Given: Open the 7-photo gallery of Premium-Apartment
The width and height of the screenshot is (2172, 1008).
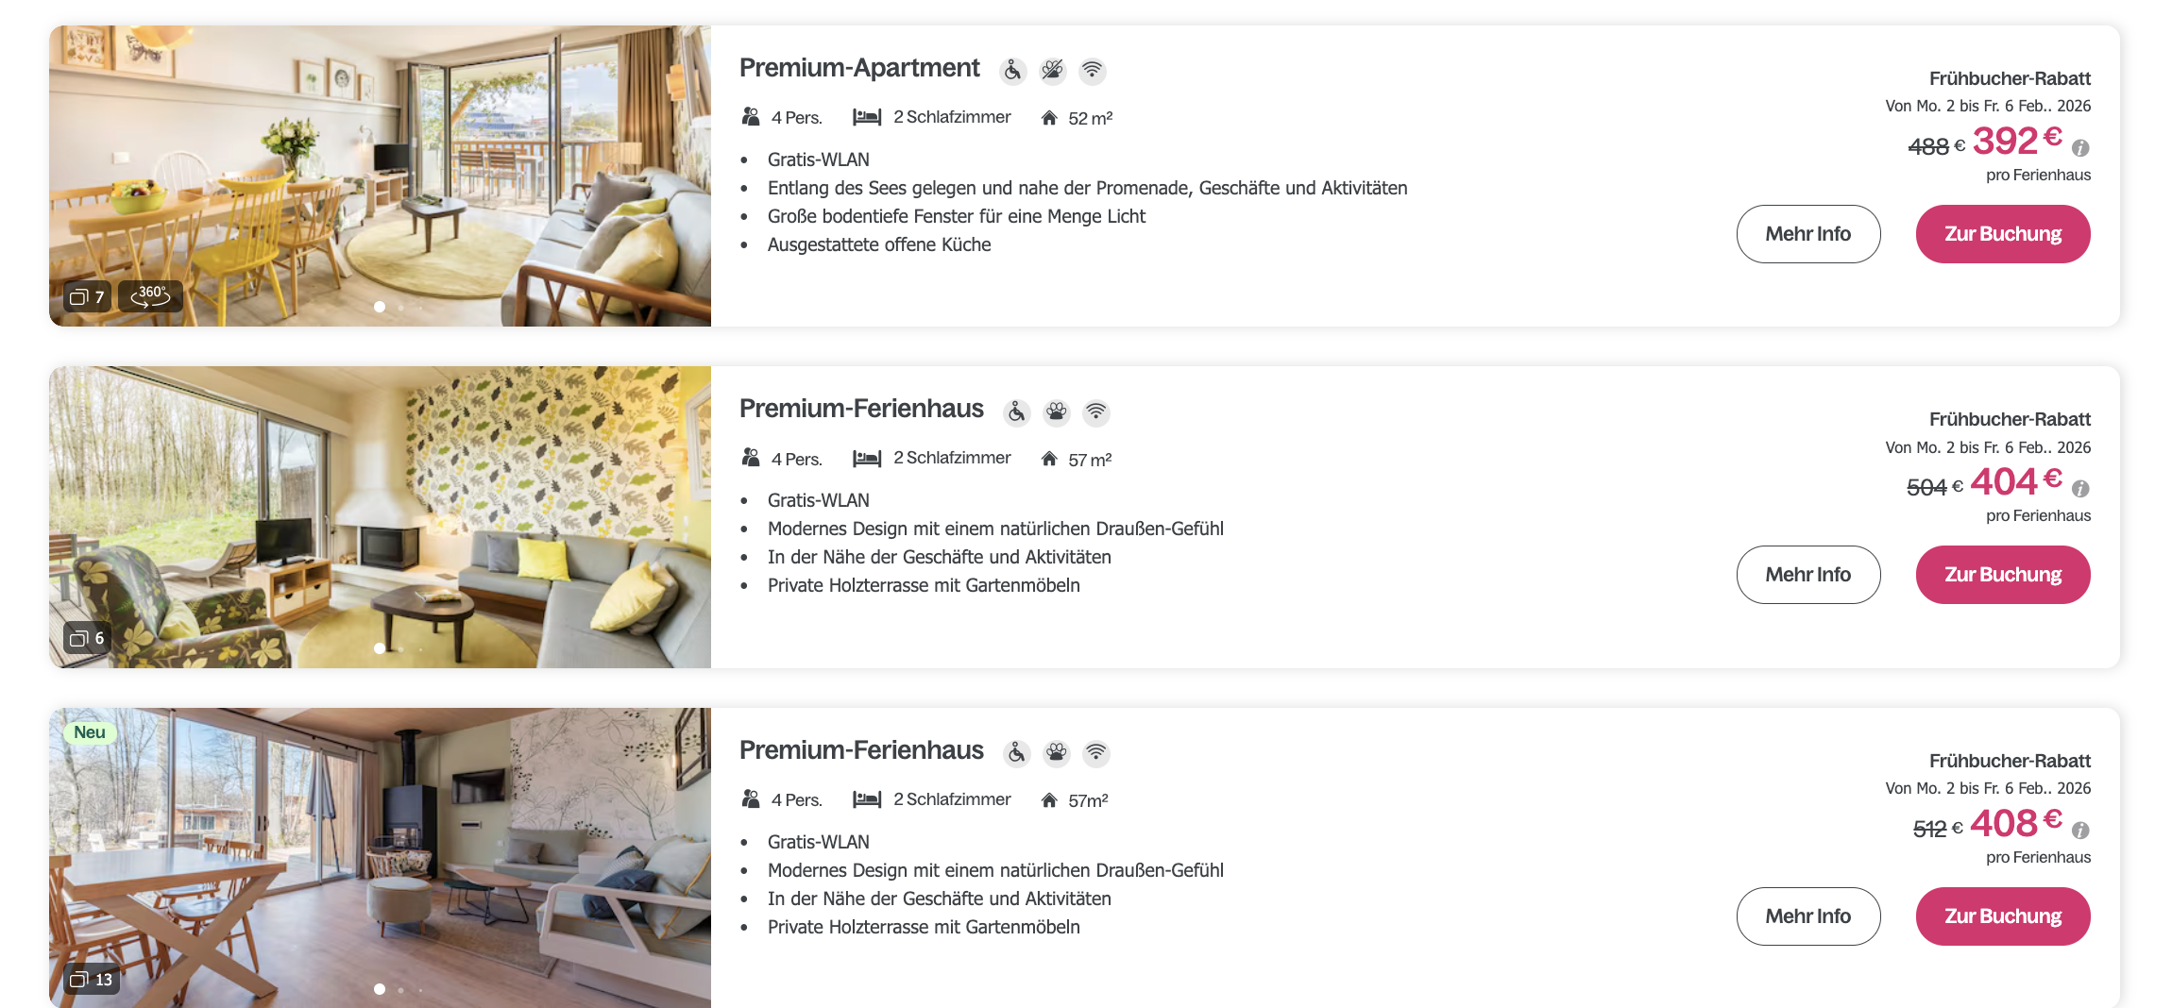Looking at the screenshot, I should click(87, 297).
